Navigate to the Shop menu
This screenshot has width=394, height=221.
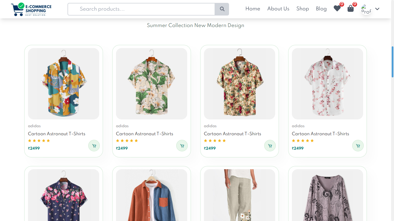click(x=303, y=9)
